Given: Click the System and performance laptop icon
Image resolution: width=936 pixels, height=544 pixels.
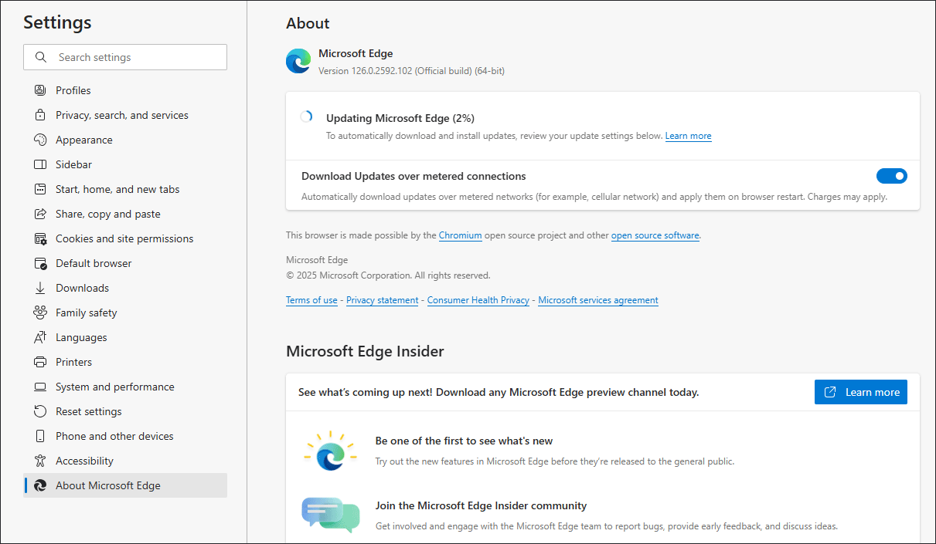Looking at the screenshot, I should pos(40,387).
